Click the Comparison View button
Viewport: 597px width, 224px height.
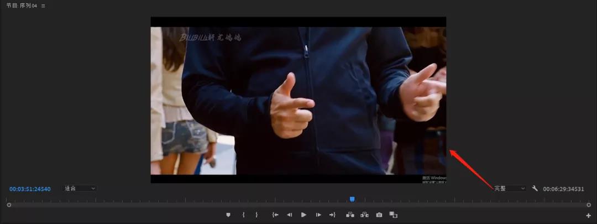coord(394,215)
